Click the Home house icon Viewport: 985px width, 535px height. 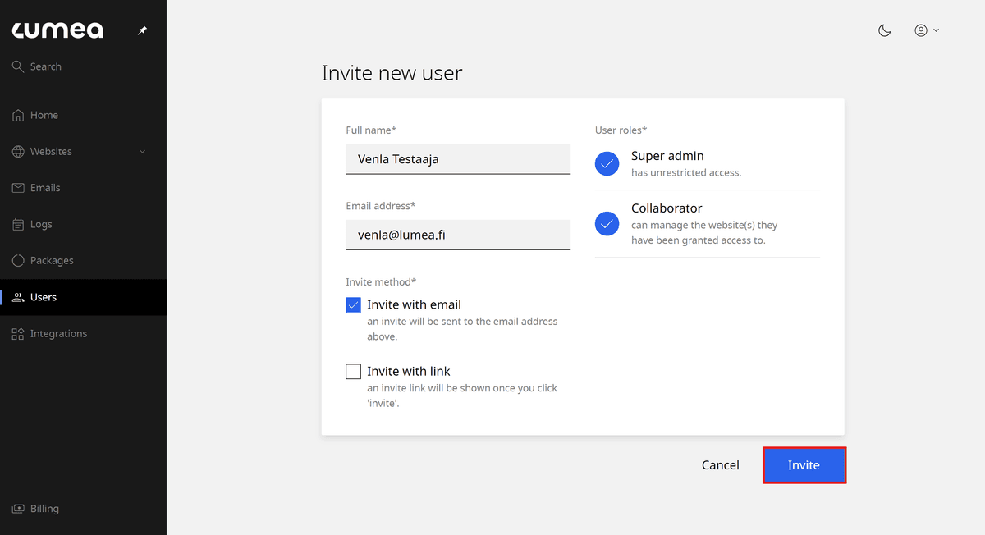coord(18,116)
